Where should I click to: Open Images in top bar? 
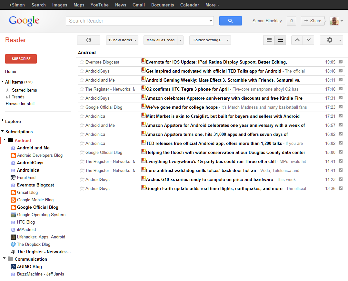tap(59, 5)
